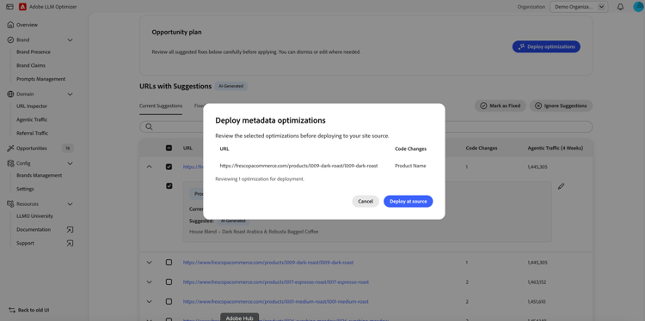Click the Domain globe icon
Viewport: 645px width, 321px height.
tap(10, 94)
